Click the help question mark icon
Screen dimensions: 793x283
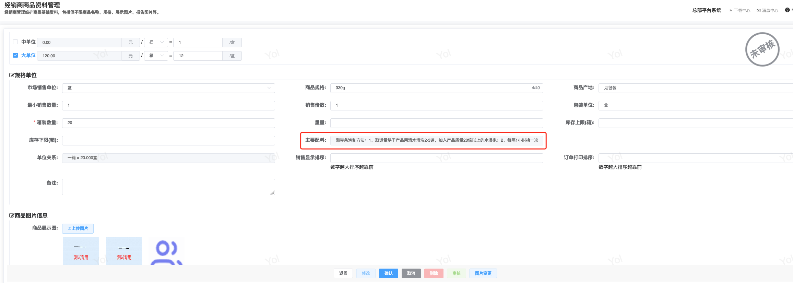click(787, 10)
